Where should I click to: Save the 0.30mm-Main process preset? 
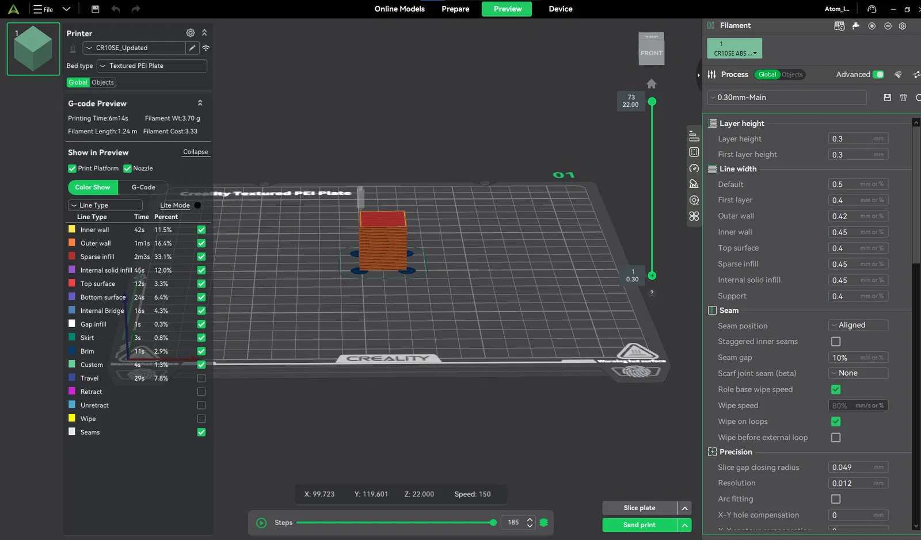click(888, 98)
